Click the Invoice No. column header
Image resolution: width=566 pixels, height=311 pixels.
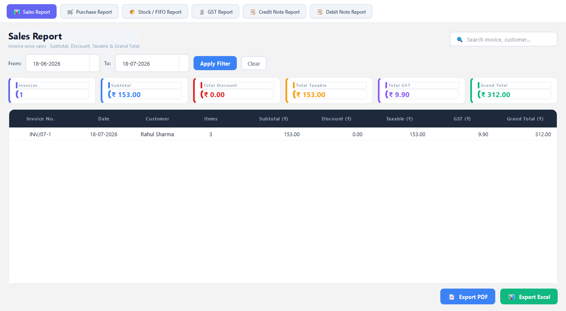coord(40,119)
